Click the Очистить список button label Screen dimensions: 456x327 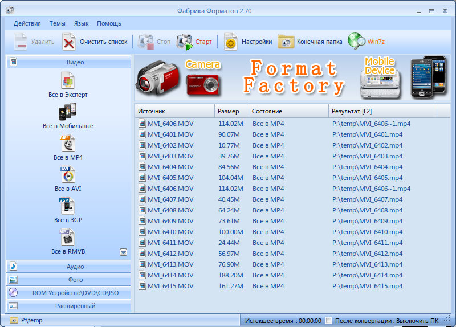(x=104, y=42)
